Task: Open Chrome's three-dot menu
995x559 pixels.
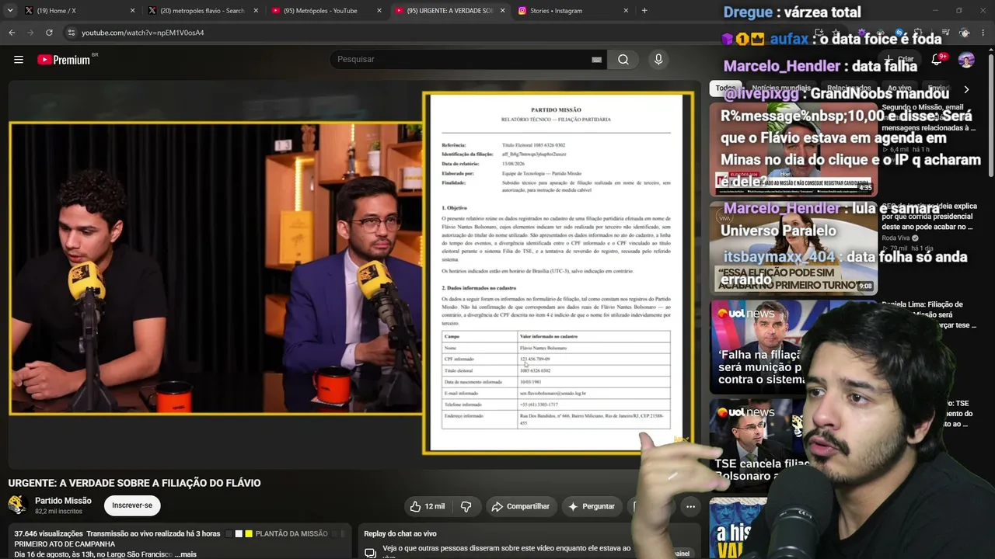Action: click(x=982, y=33)
